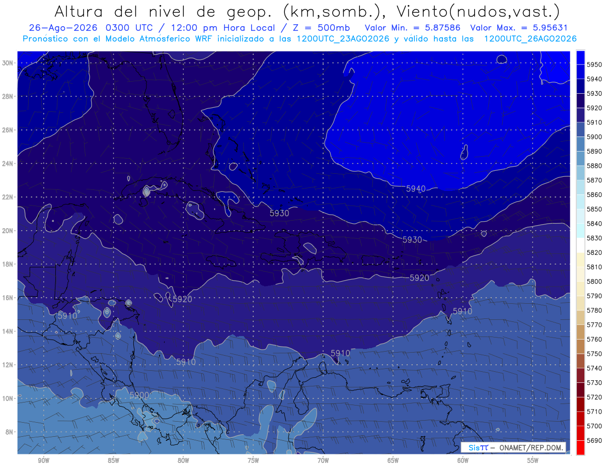604x467 pixels.
Task: Click the 5870 value on the color scale
Action: (x=594, y=180)
